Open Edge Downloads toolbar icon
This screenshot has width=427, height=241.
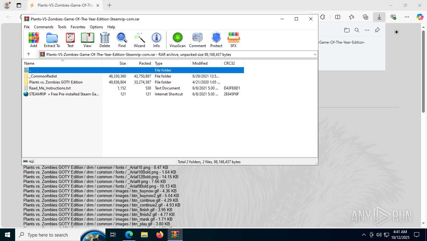coord(379,17)
